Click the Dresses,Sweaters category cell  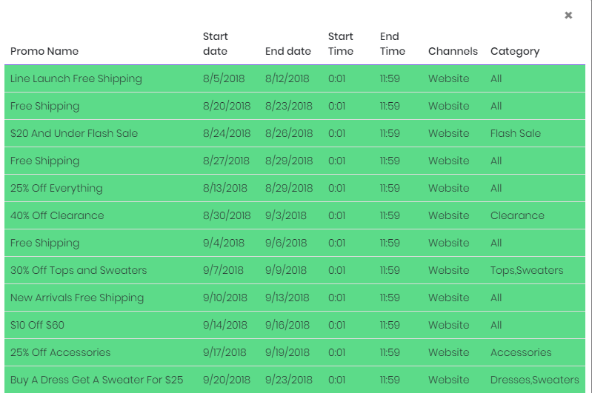[534, 380]
